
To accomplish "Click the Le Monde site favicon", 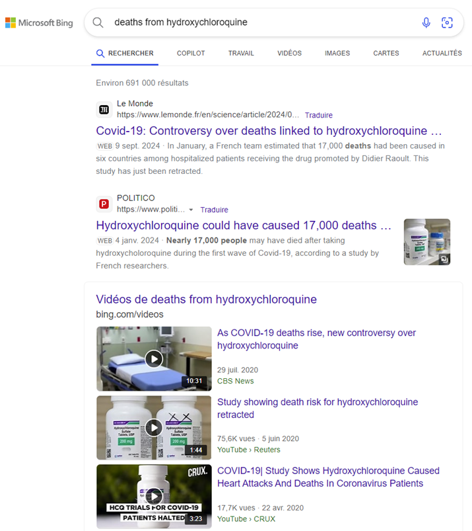I will (104, 109).
